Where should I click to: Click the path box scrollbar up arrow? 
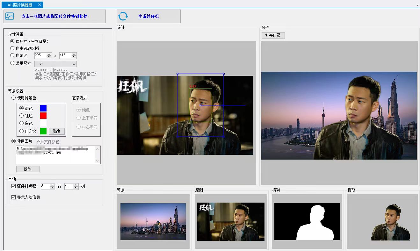click(98, 149)
